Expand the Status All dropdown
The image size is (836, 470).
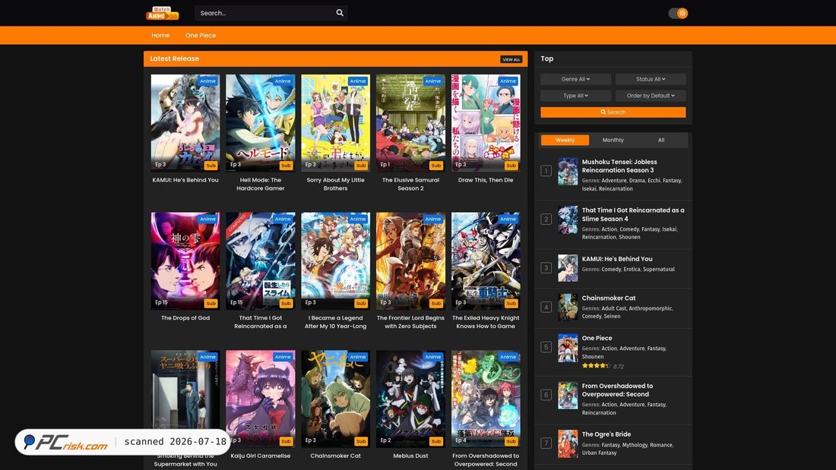coord(651,79)
